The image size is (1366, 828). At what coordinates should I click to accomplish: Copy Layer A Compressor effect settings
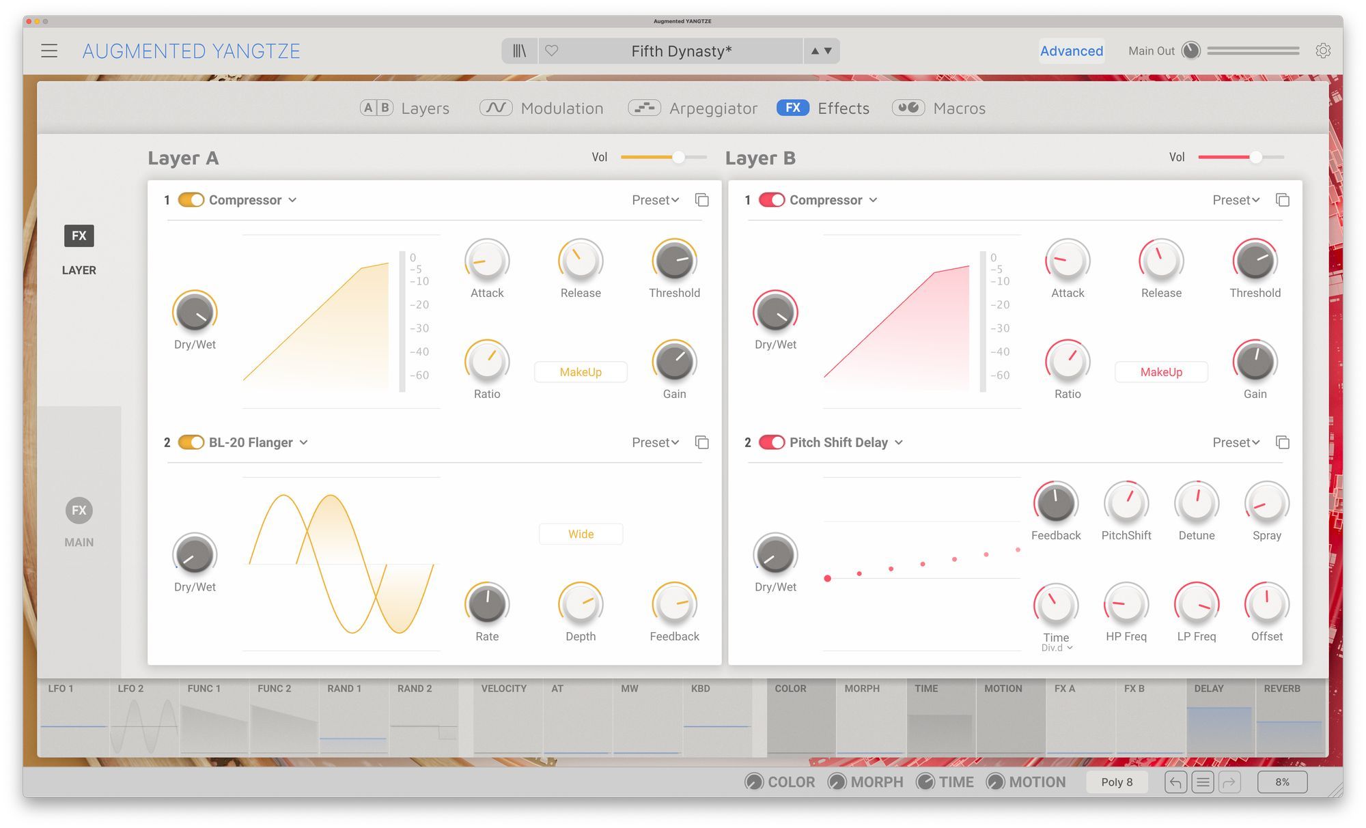point(702,200)
